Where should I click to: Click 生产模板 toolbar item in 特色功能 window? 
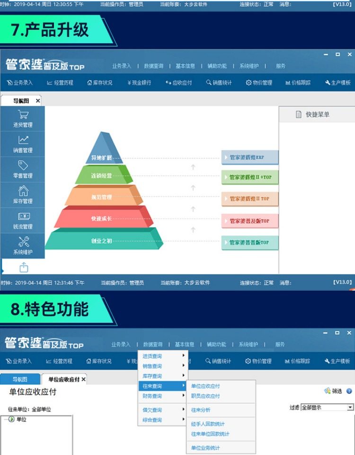pyautogui.click(x=337, y=361)
